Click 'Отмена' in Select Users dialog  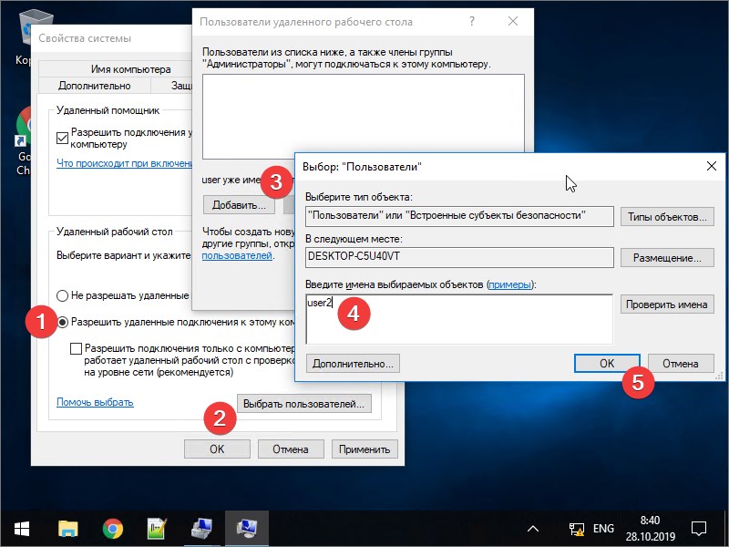coord(681,364)
